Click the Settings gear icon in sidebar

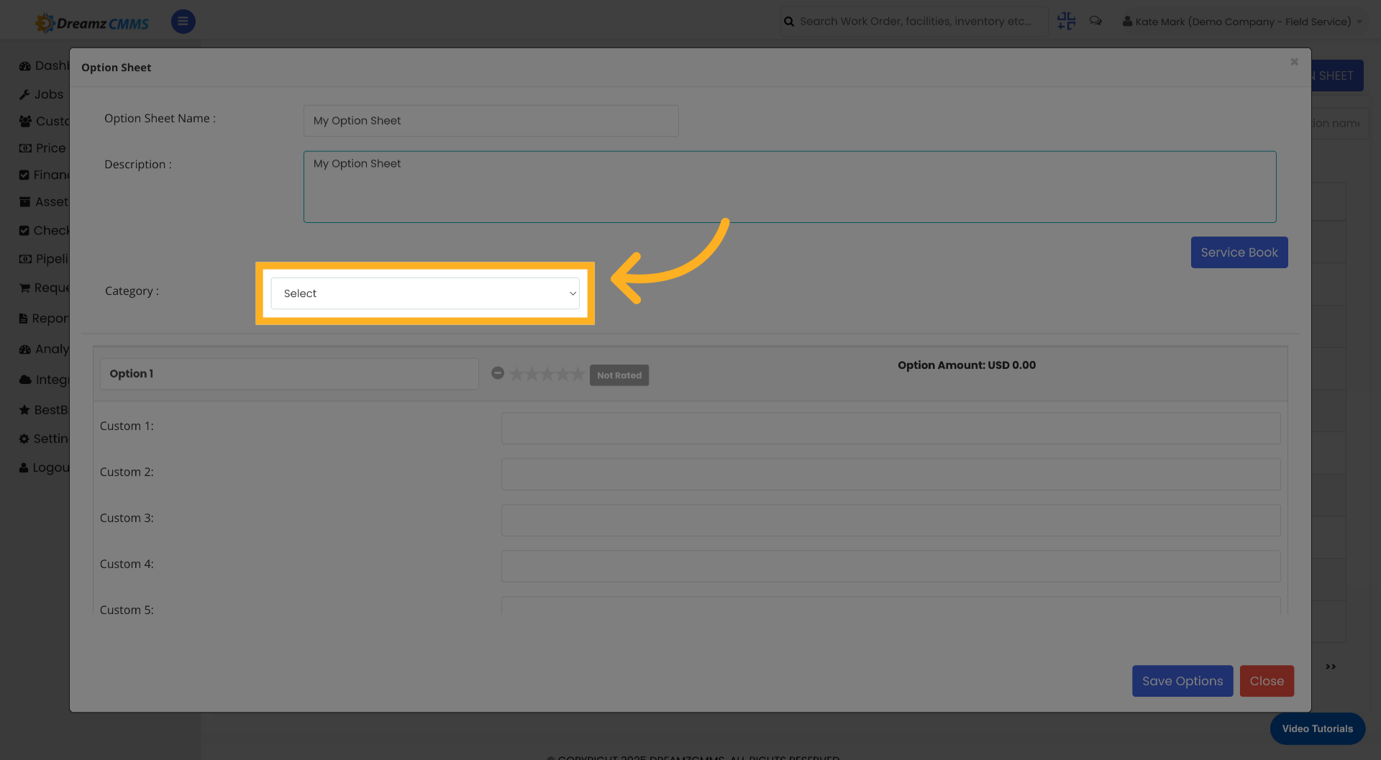coord(24,439)
